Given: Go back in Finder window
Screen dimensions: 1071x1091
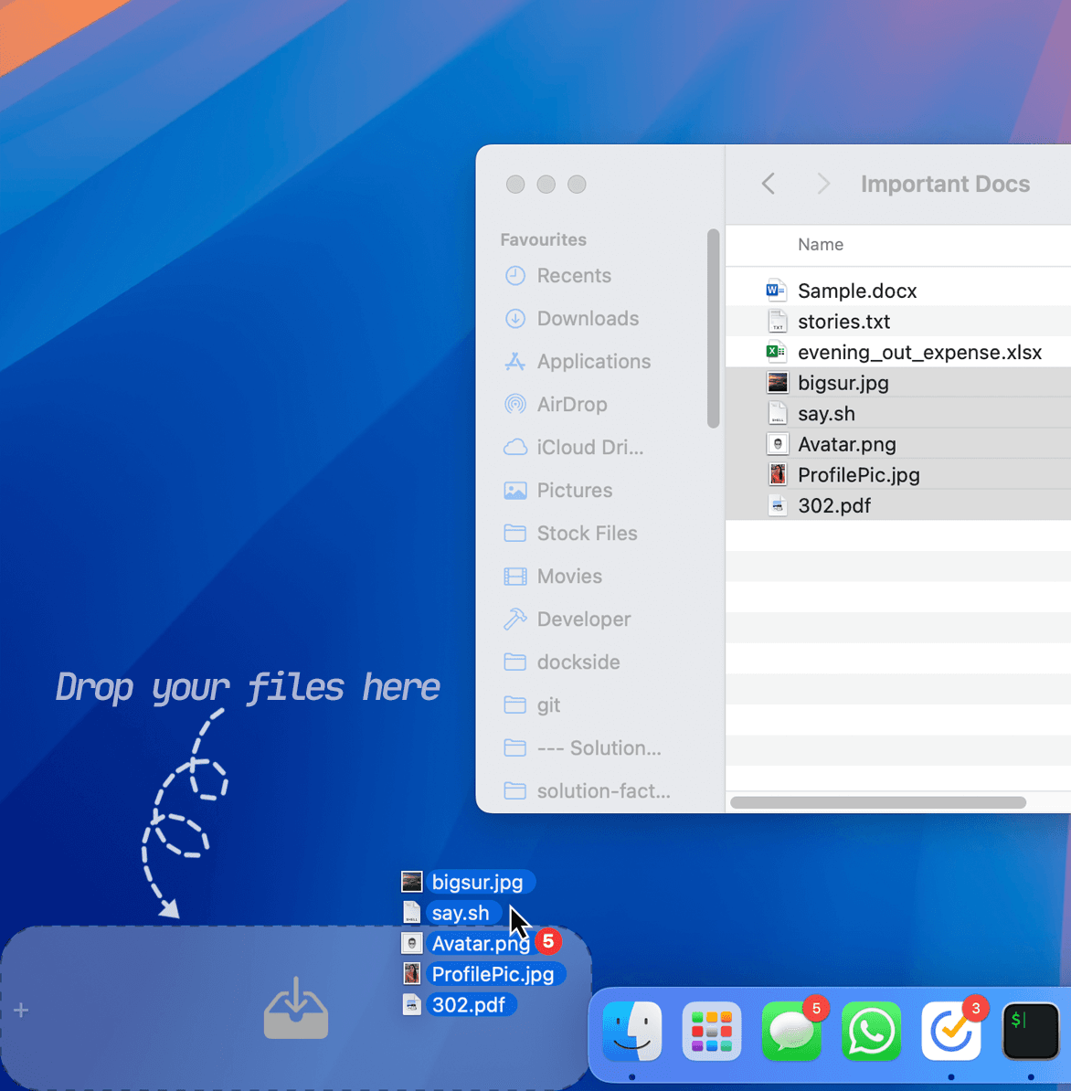Looking at the screenshot, I should pos(769,184).
